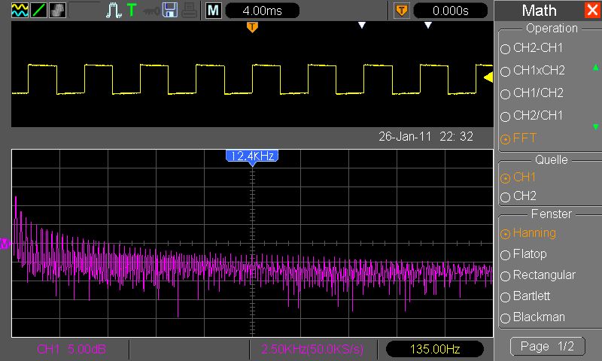The height and width of the screenshot is (361, 602).
Task: Click the dual waveform channel display icon
Action: pyautogui.click(x=20, y=11)
